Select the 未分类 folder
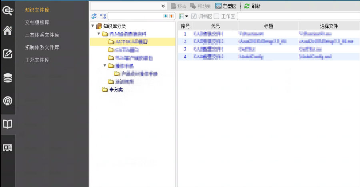The width and height of the screenshot is (360, 187). pos(112,90)
